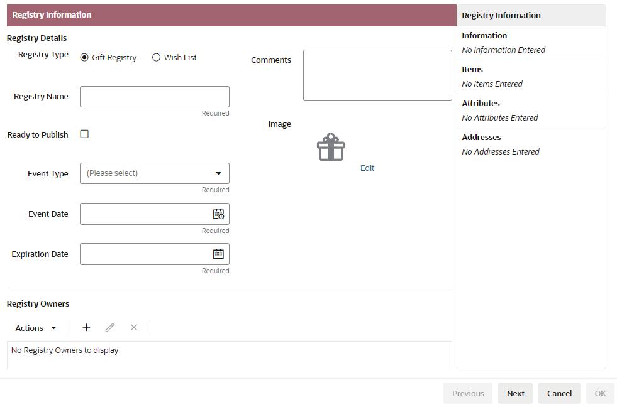
Task: Click the add Registry Owner plus icon
Action: (86, 327)
